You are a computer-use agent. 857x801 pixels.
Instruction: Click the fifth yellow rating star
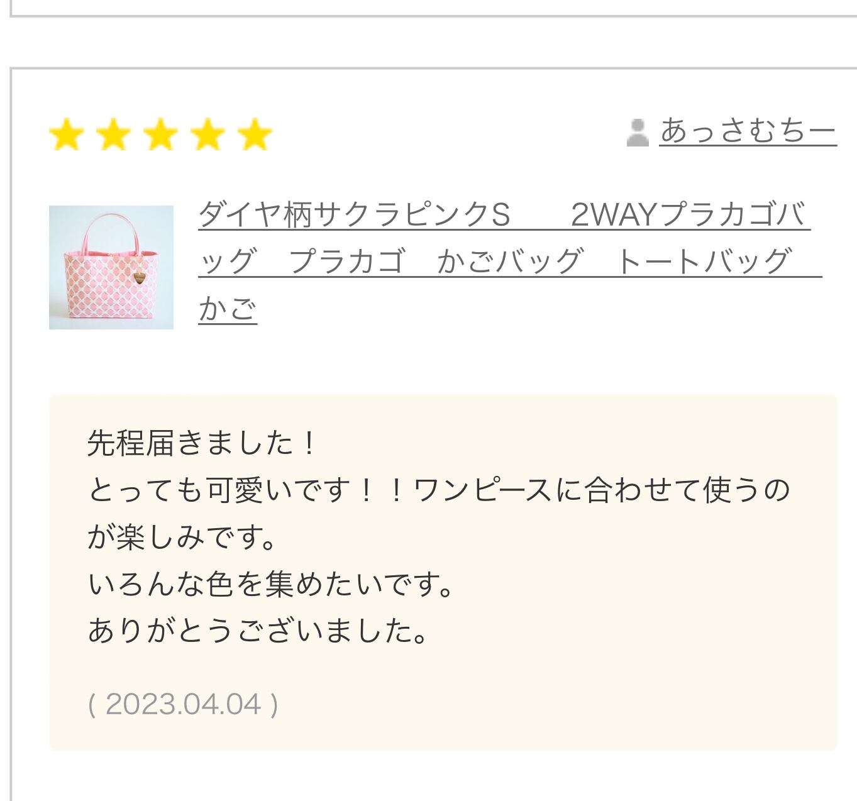pos(255,135)
